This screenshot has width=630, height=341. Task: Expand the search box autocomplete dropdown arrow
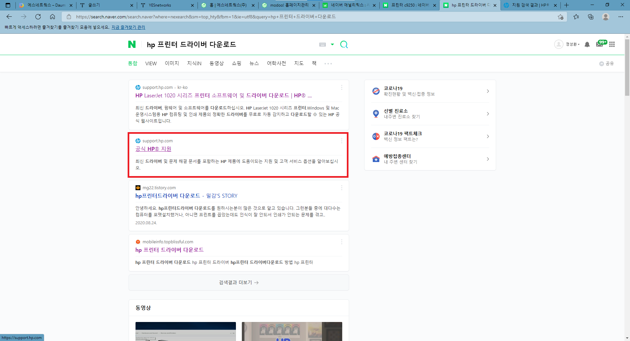pyautogui.click(x=332, y=44)
